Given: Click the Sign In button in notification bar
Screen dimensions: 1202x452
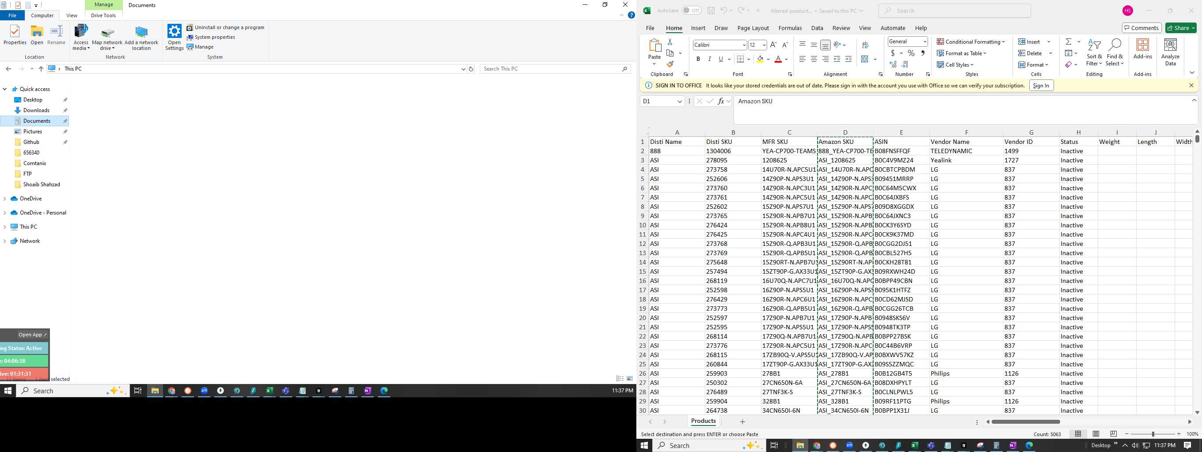Looking at the screenshot, I should pyautogui.click(x=1041, y=85).
